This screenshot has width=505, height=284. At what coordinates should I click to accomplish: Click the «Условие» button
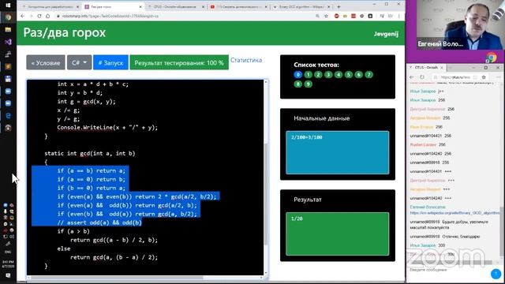coord(46,62)
